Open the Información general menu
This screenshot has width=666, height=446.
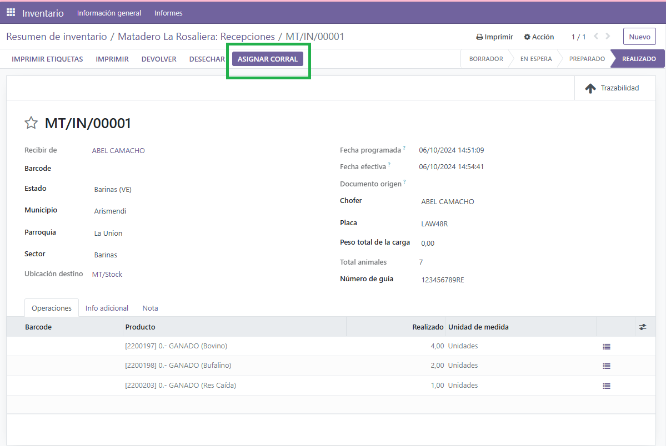(109, 13)
